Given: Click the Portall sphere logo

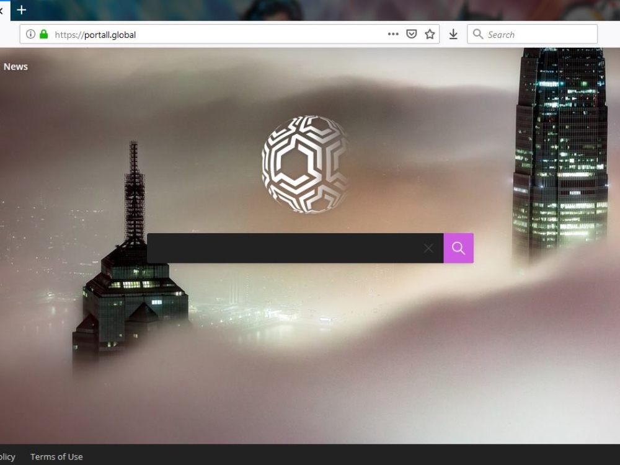Looking at the screenshot, I should (305, 164).
